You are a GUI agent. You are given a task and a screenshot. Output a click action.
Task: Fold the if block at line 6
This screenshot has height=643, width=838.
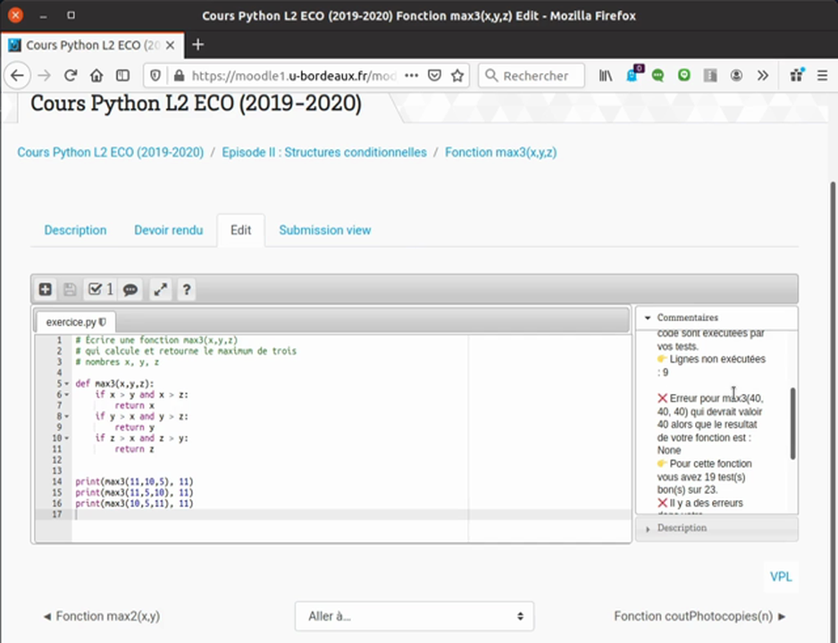point(67,395)
